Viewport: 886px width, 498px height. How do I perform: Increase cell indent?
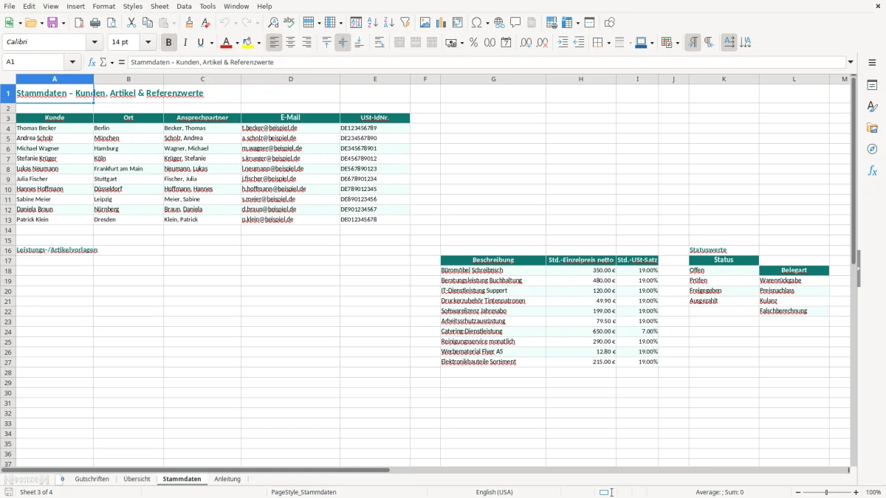click(563, 43)
